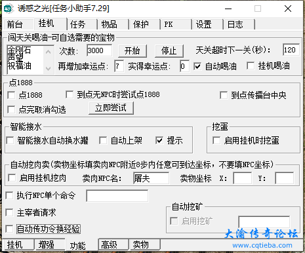305x253 pixels.
Task: Select 祝福油 in the treasure list
Action: point(19,66)
